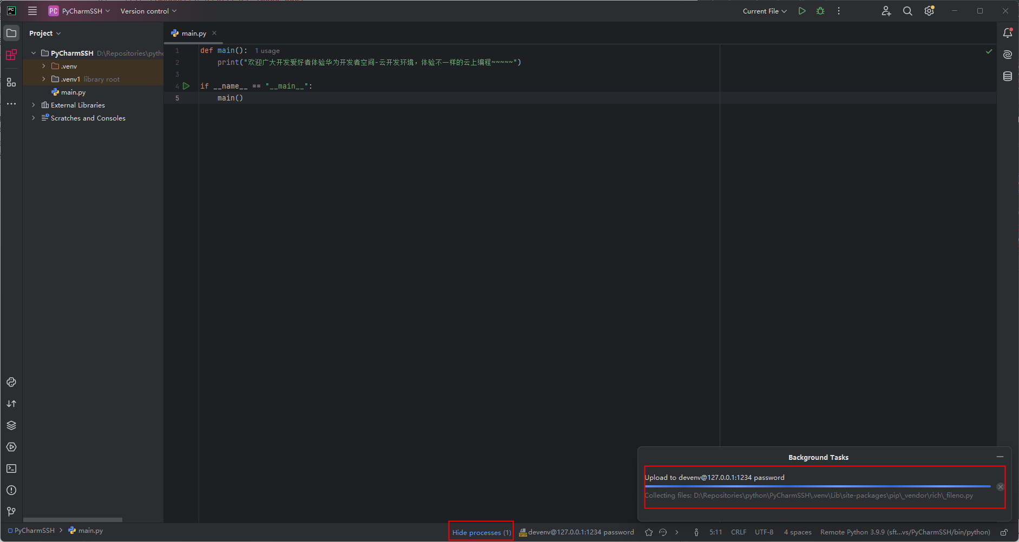
Task: Open the Terminal tool window
Action: coord(11,469)
